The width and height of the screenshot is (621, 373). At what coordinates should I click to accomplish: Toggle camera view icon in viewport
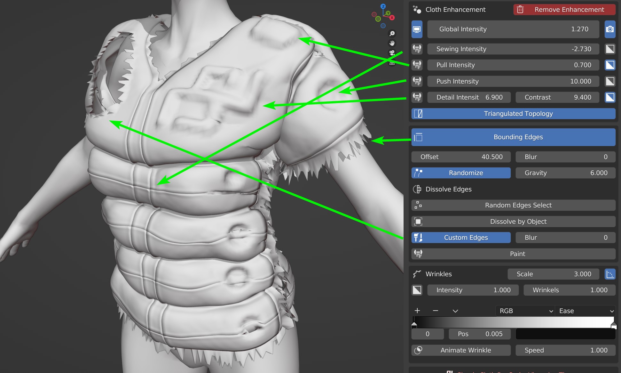[x=392, y=53]
